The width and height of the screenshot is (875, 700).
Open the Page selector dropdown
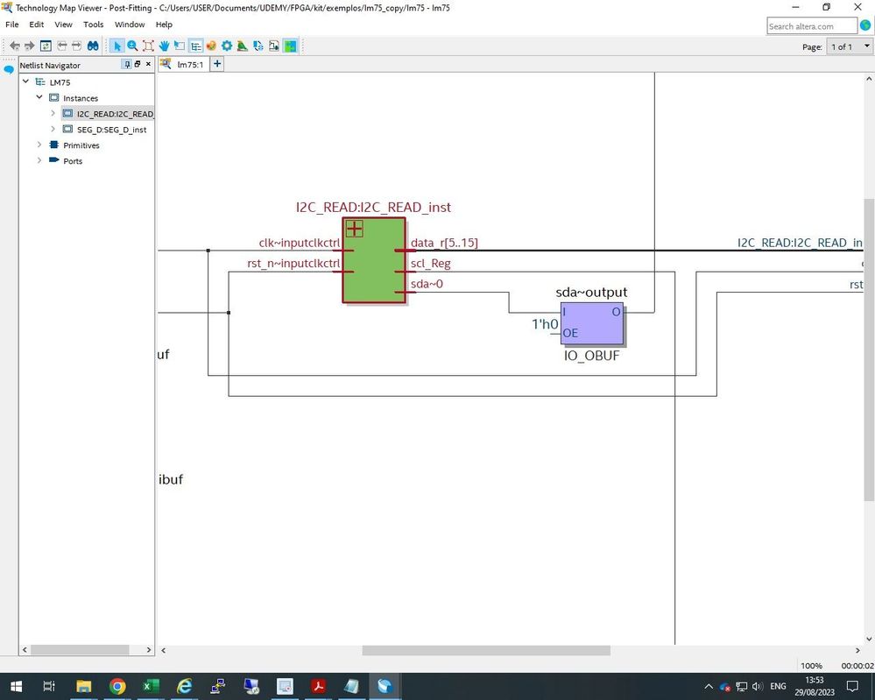click(847, 46)
